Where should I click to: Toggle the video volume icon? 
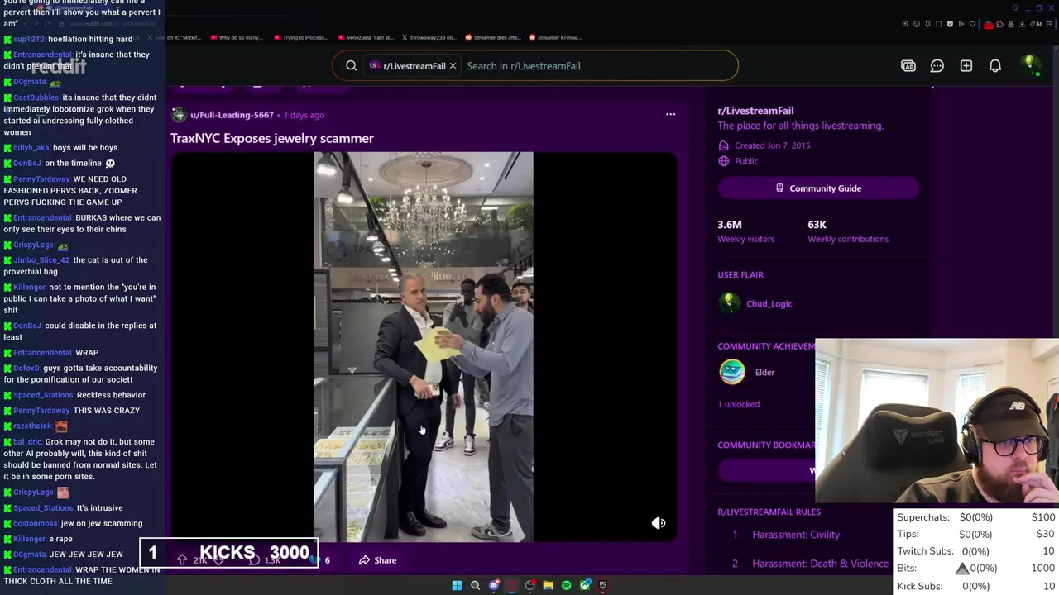pyautogui.click(x=659, y=523)
